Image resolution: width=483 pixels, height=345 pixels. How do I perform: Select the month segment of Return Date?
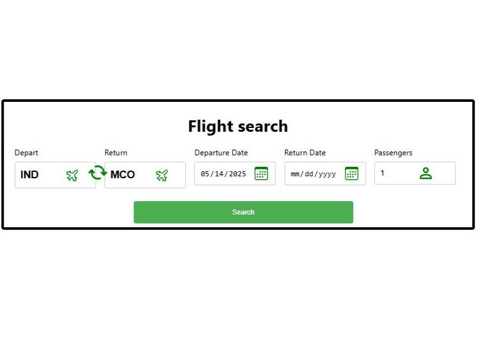coord(295,174)
